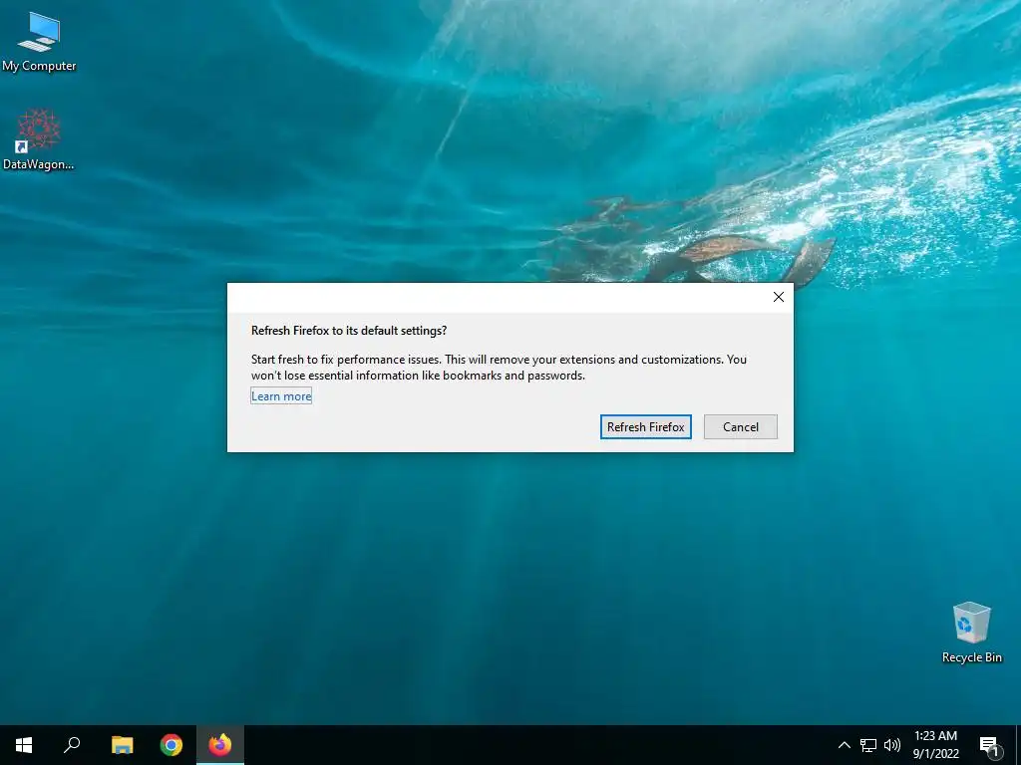Open the taskbar clock and date
This screenshot has width=1021, height=765.
coord(935,745)
